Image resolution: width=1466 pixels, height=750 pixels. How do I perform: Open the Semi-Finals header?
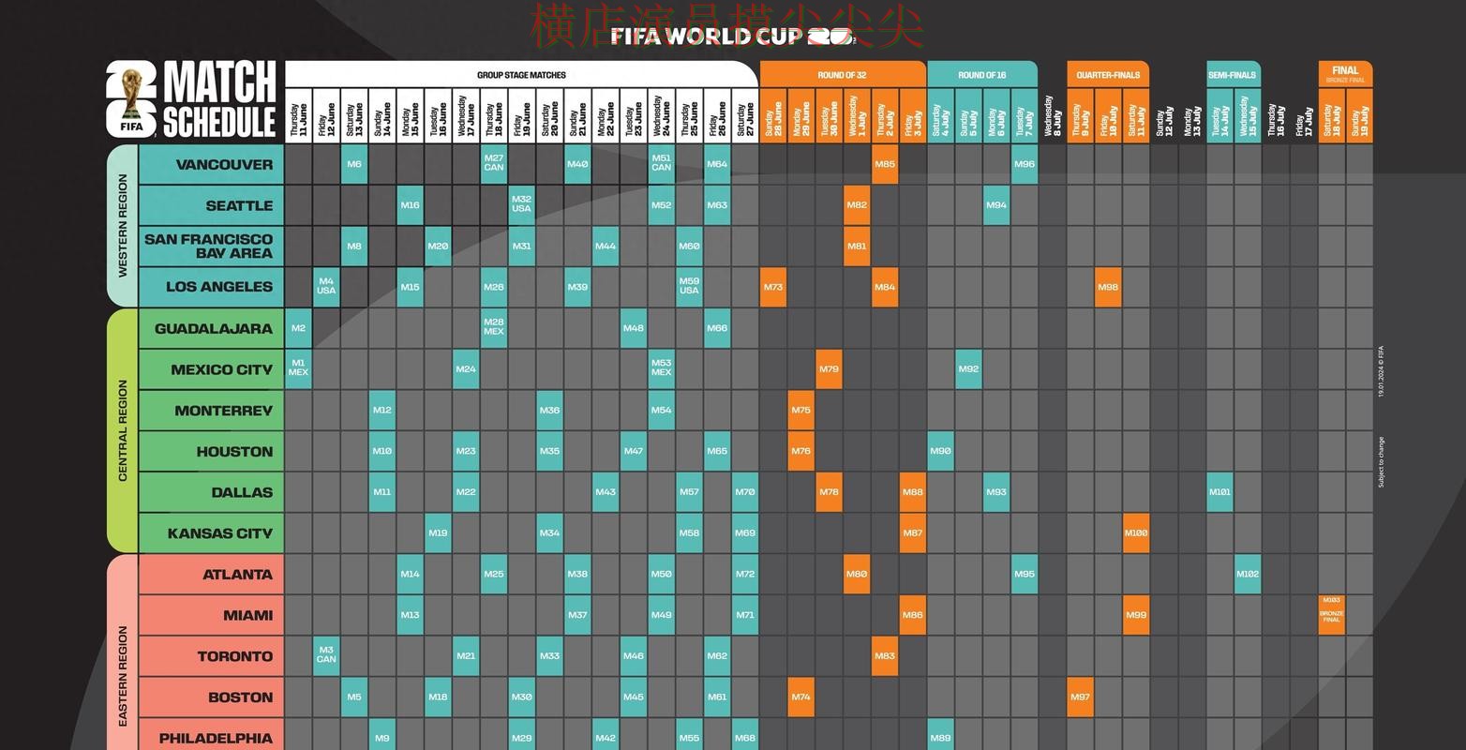click(x=1232, y=75)
